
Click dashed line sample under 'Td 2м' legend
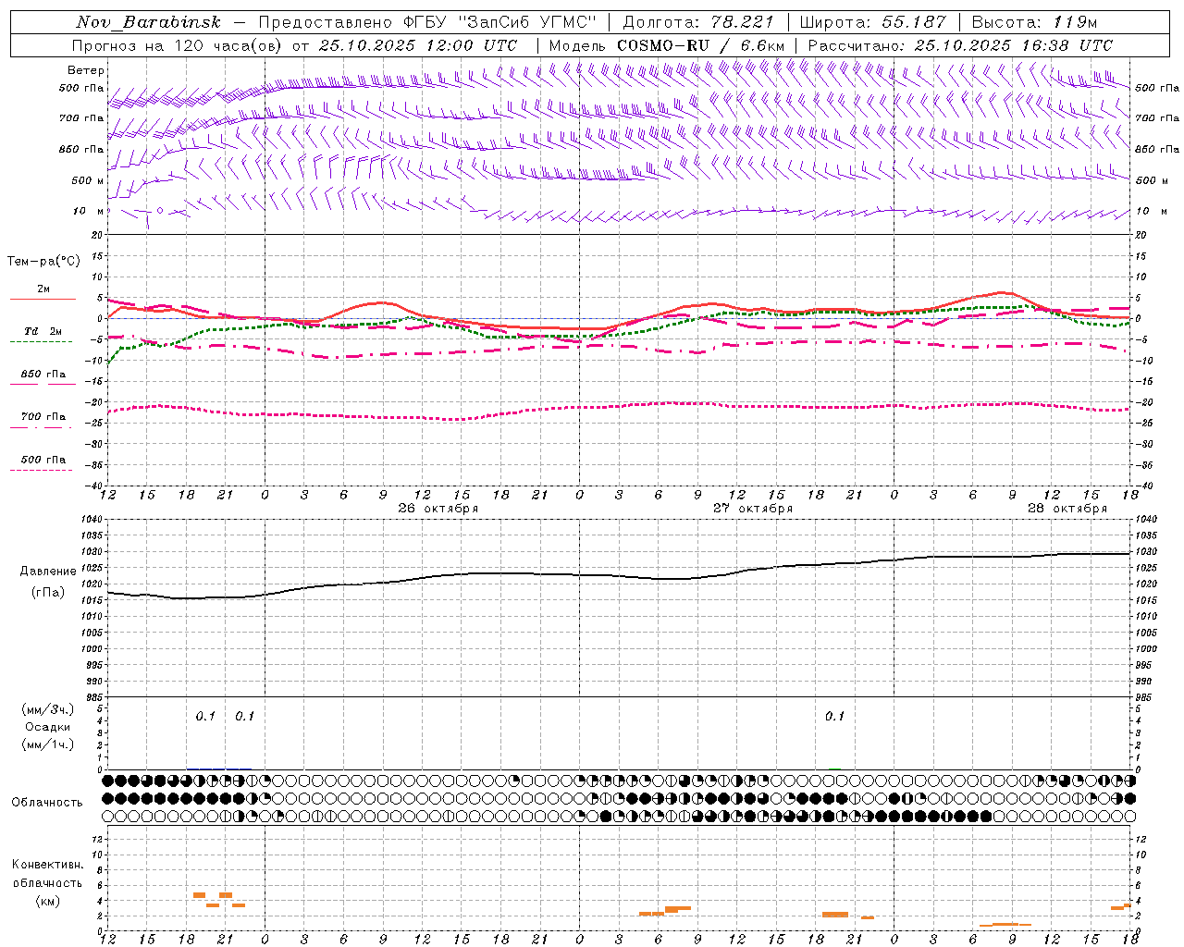click(41, 342)
